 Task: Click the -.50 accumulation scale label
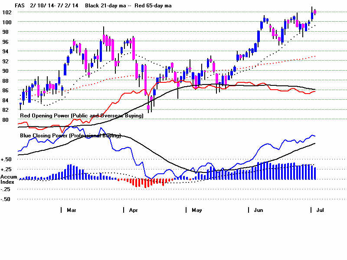[5, 199]
